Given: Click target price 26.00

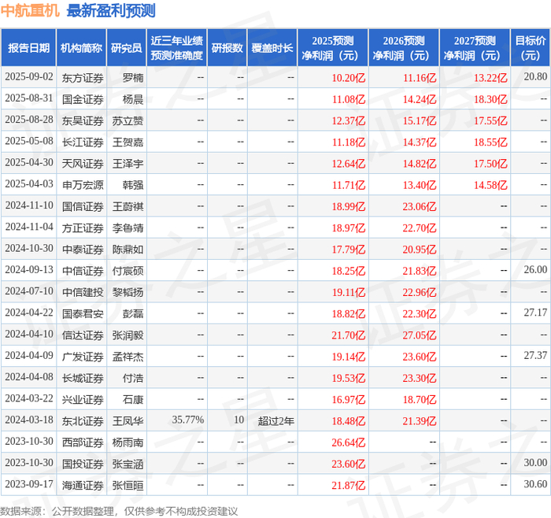Looking at the screenshot, I should pyautogui.click(x=535, y=270).
